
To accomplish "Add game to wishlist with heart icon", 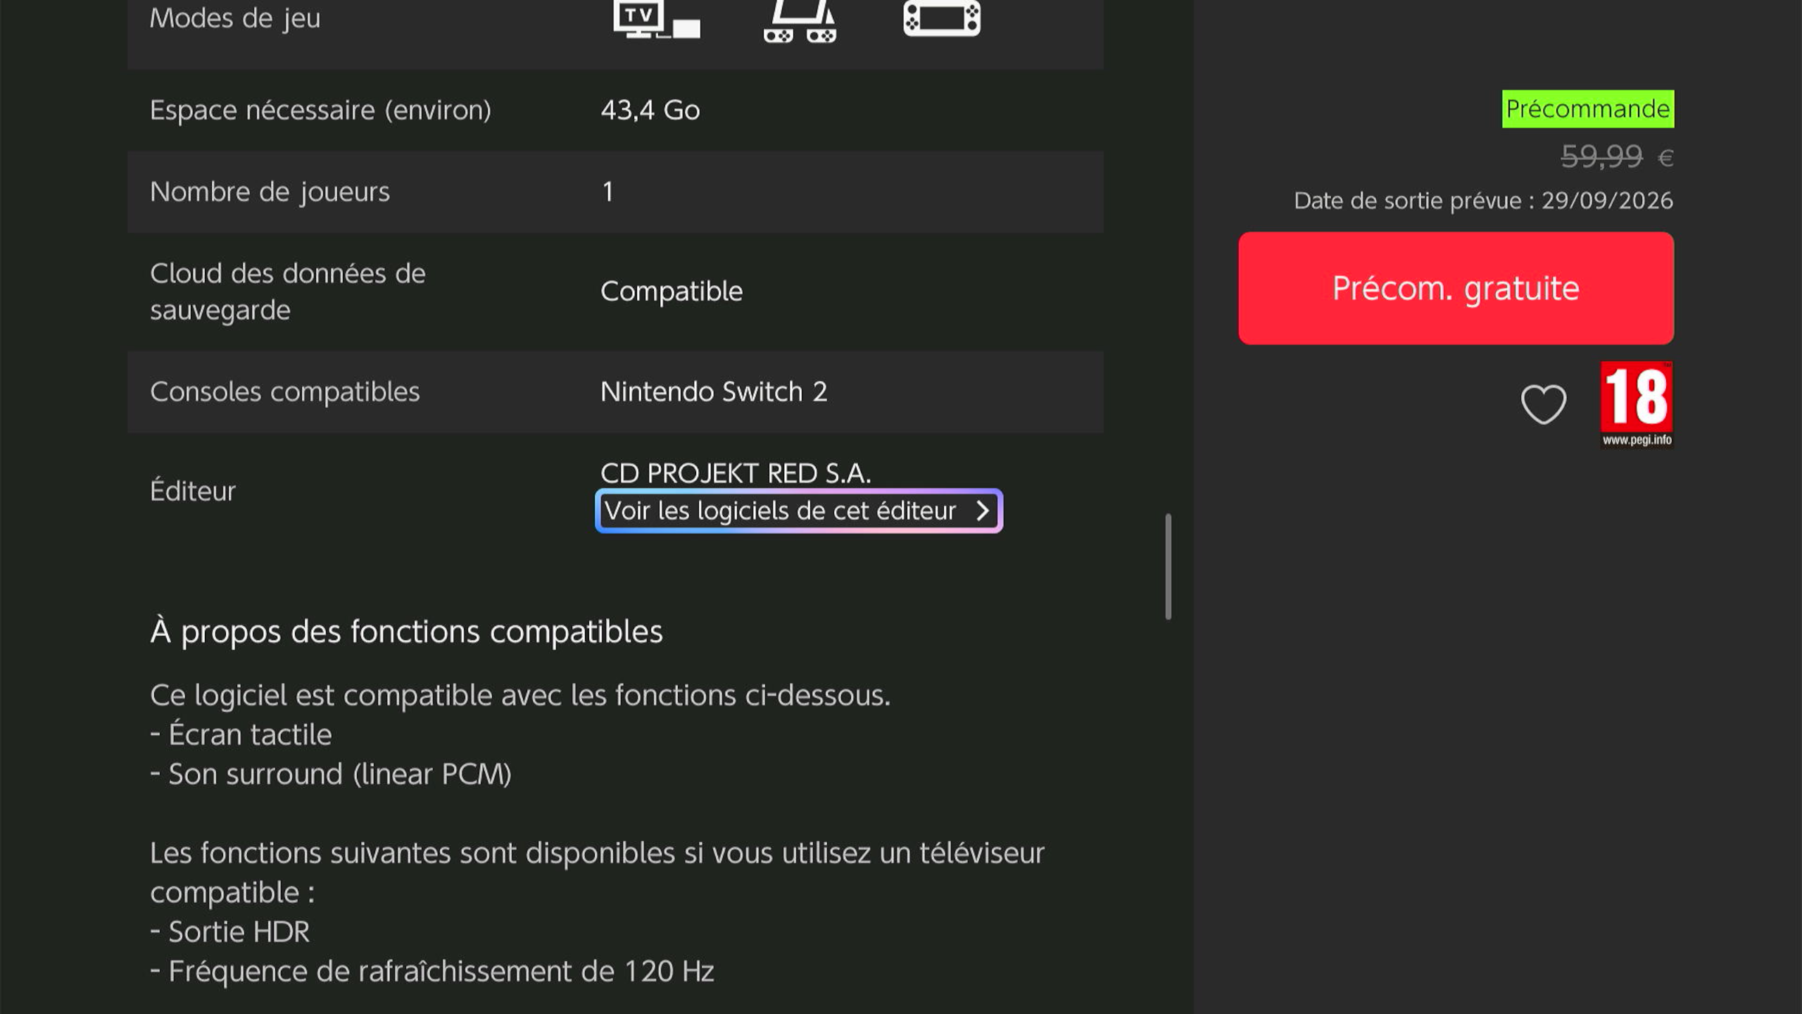I will click(x=1544, y=404).
